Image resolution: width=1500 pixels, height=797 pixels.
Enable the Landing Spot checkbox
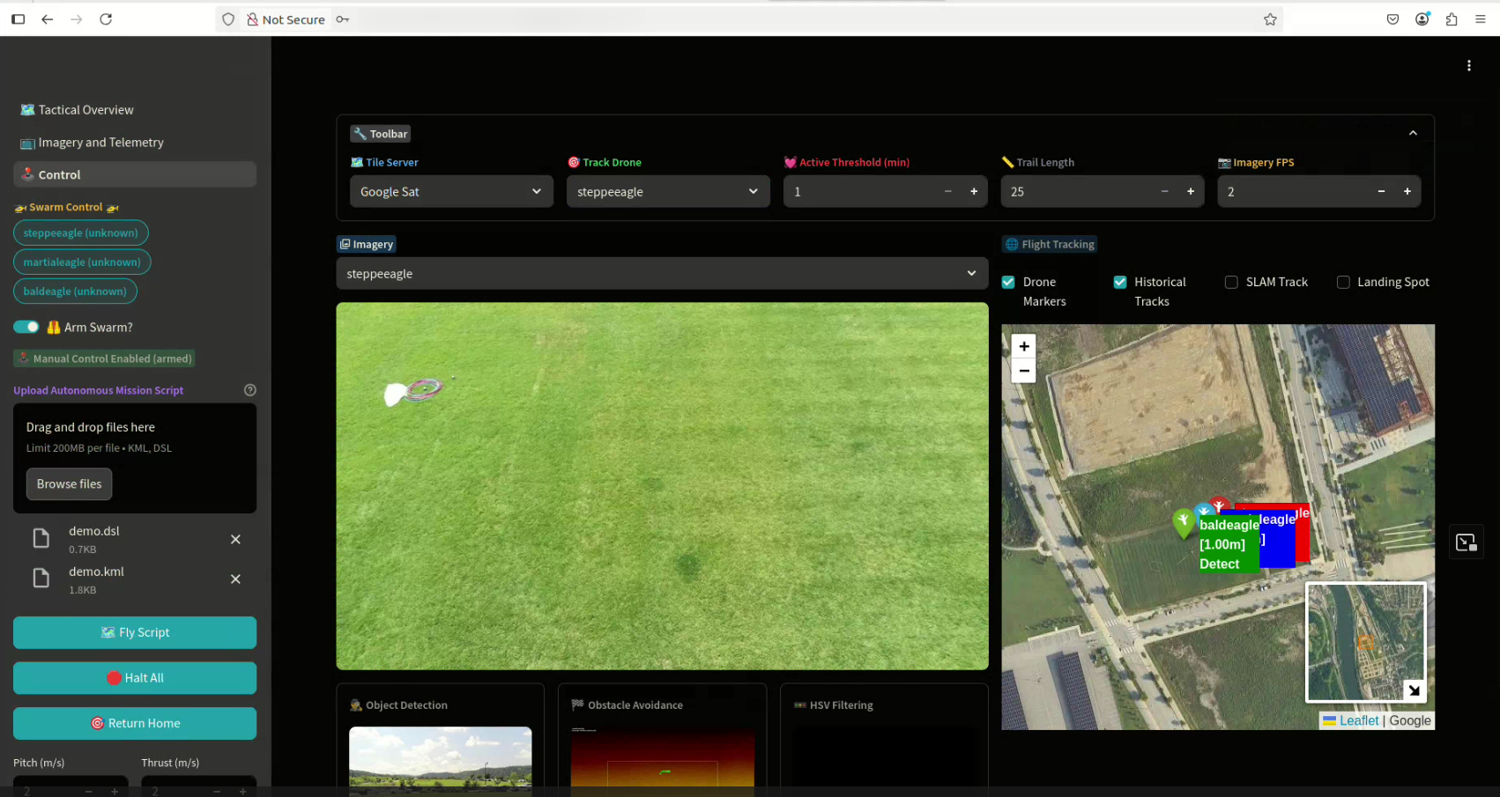pos(1343,283)
